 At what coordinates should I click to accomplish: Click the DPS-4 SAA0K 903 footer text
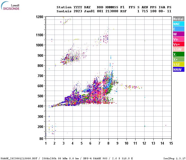pos(95,158)
